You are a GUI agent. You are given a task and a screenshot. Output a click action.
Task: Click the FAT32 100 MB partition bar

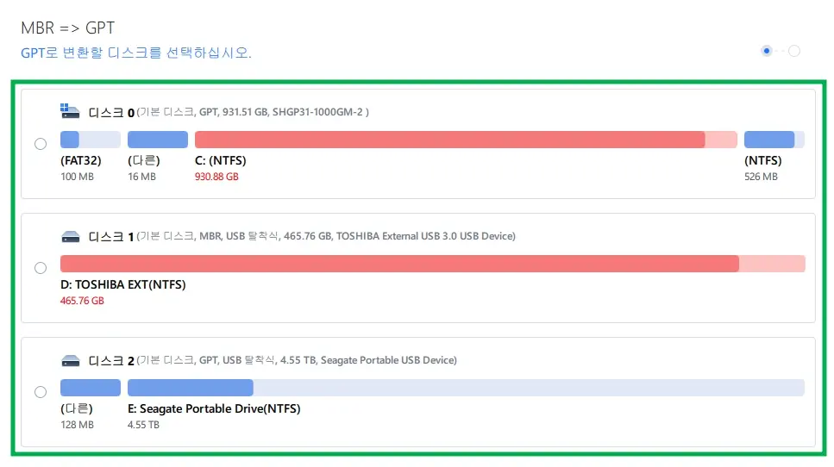click(x=91, y=140)
